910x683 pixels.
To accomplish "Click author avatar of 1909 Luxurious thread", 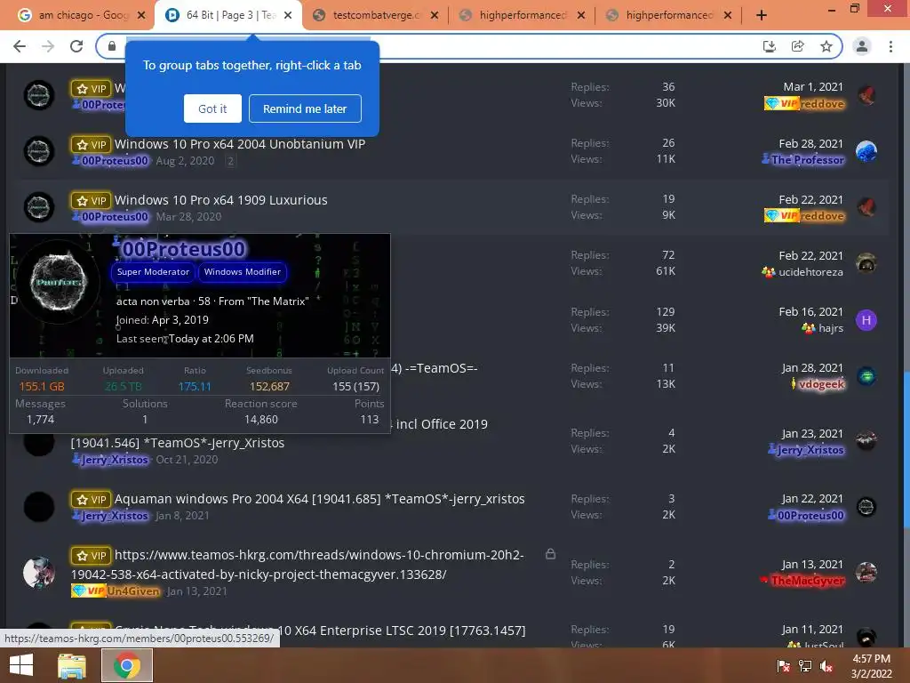I will pos(39,206).
